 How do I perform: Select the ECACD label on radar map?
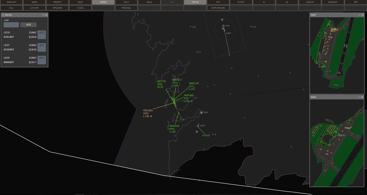point(206,135)
